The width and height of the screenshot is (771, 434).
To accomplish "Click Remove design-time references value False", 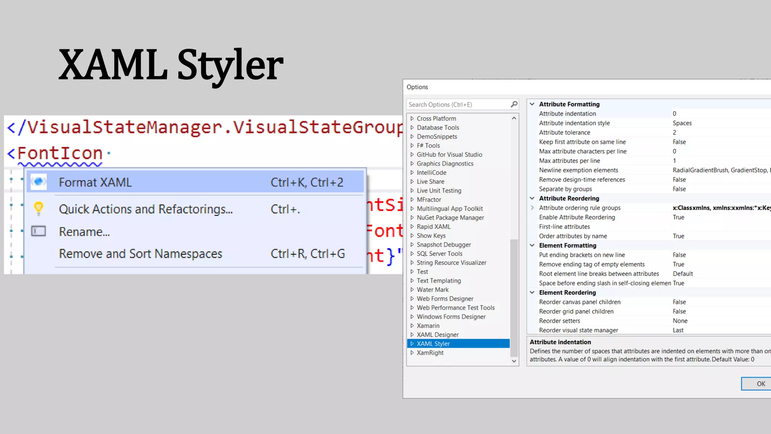I will coord(679,179).
